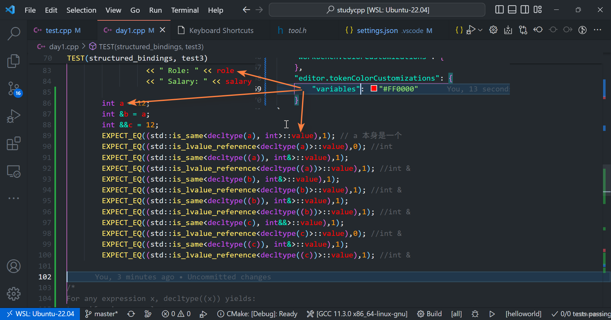Open More Actions ellipsis in editor toolbar
This screenshot has height=320, width=611.
click(x=597, y=30)
